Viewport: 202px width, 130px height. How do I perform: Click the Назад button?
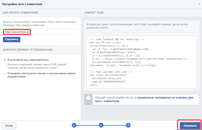9,125
